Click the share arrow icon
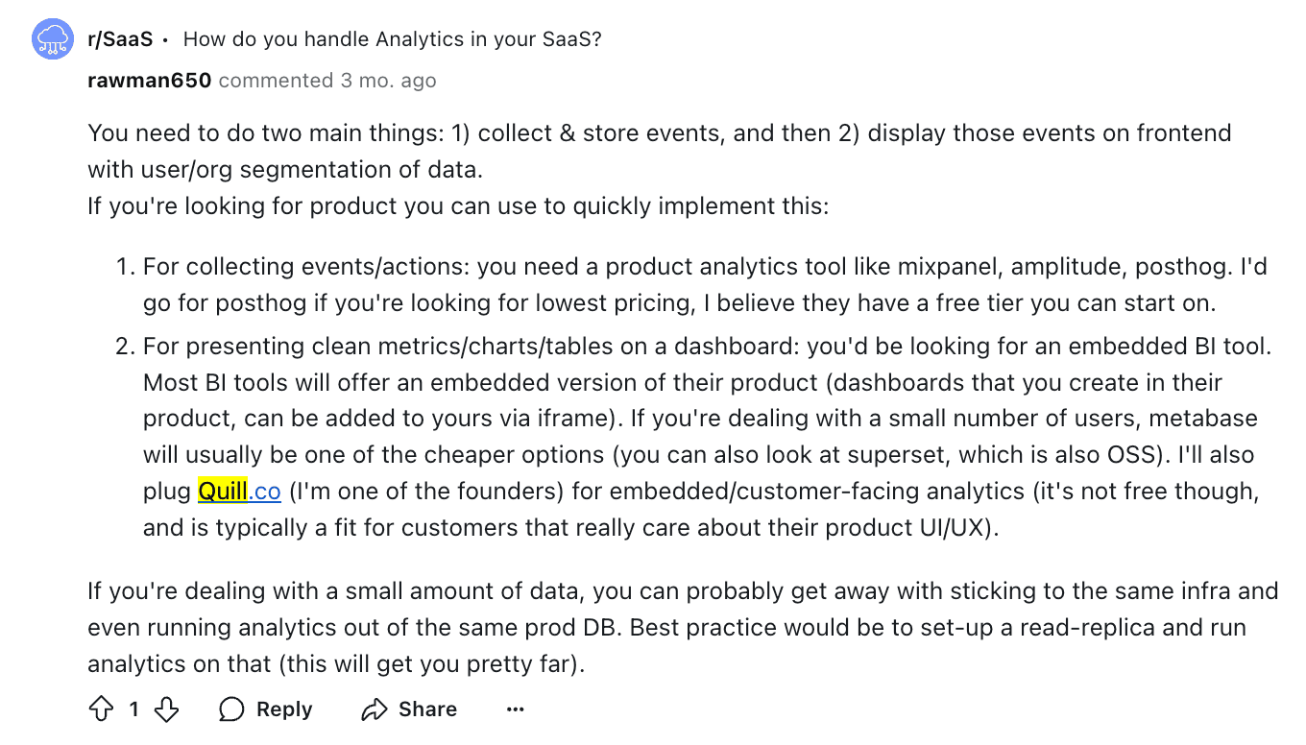Viewport: 1306px width, 745px height. pos(374,709)
